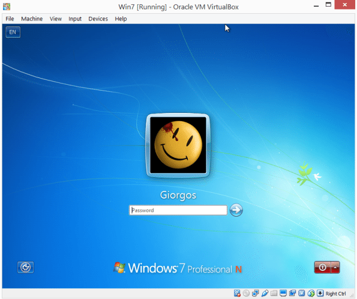Open the Input menu

tap(75, 19)
